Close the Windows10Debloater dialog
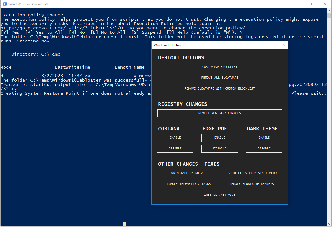The width and height of the screenshot is (332, 227). click(x=283, y=45)
